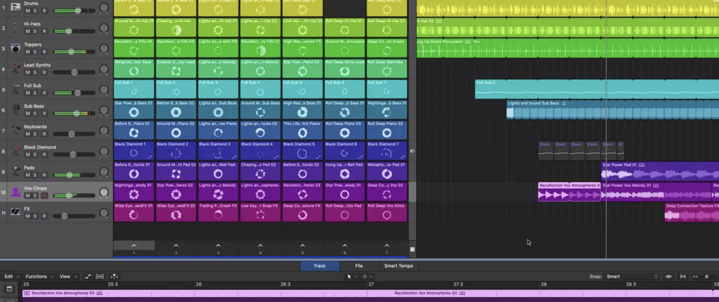Trigger scene 3 column

coord(218,248)
